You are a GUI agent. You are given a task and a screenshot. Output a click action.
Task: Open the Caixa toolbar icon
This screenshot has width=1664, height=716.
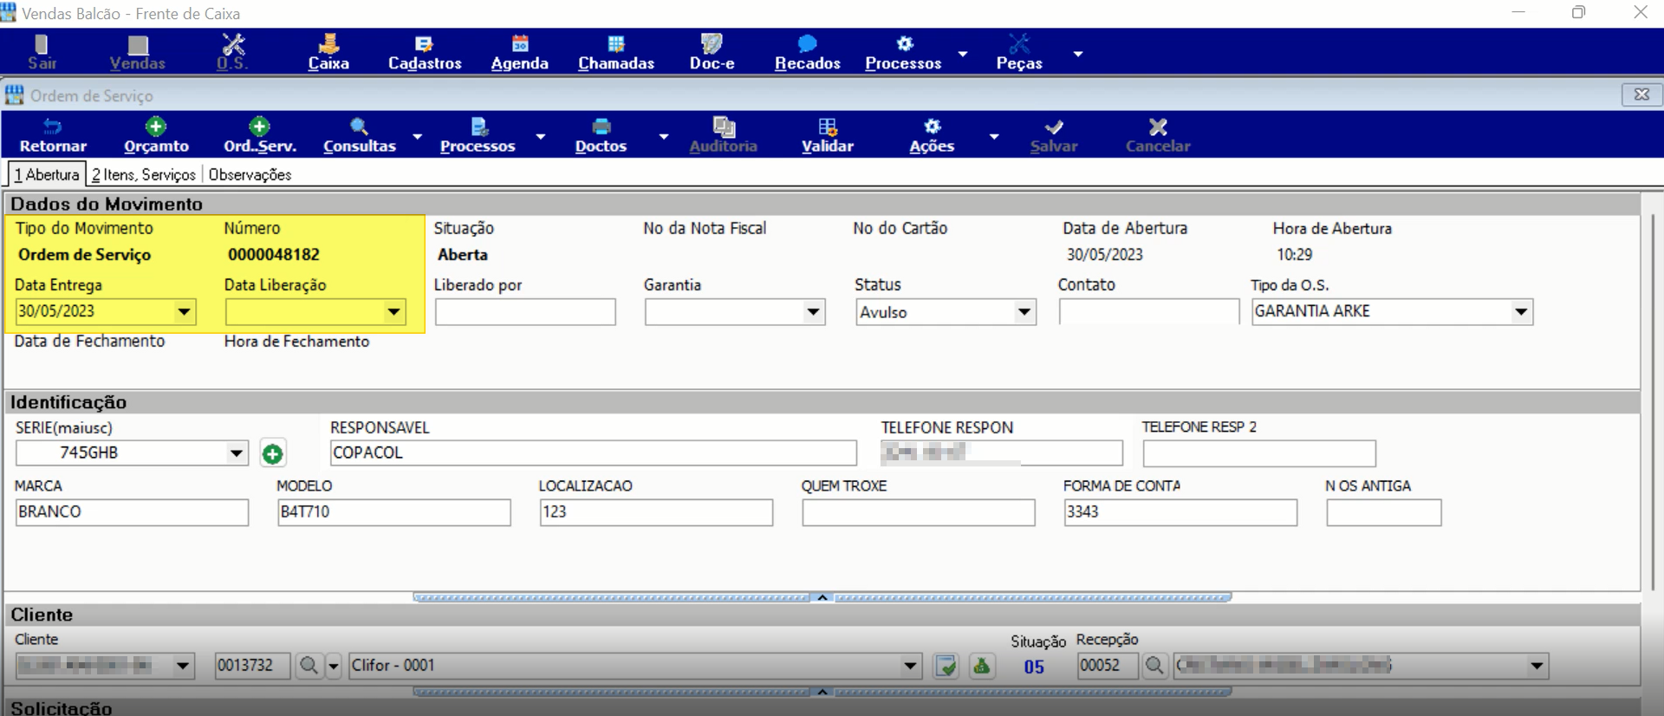pos(328,43)
